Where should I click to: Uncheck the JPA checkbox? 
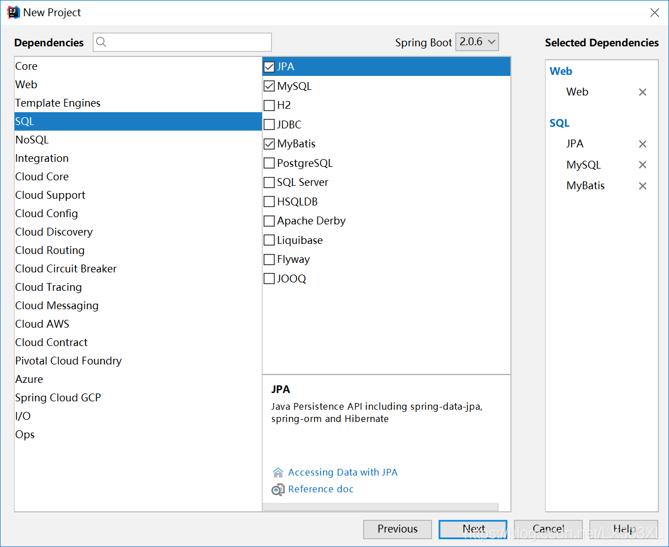pyautogui.click(x=269, y=67)
